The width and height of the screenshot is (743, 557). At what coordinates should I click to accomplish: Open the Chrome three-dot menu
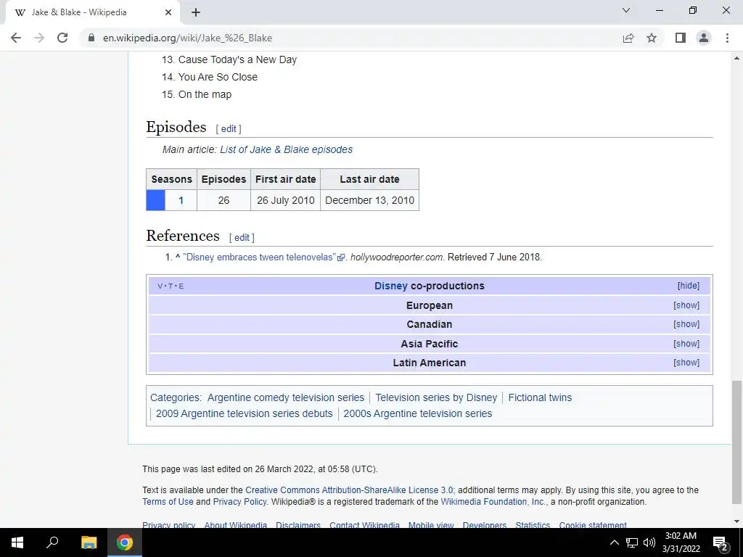click(727, 38)
